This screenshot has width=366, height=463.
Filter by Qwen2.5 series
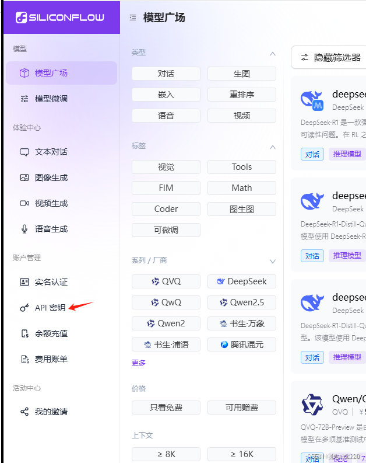tap(242, 302)
